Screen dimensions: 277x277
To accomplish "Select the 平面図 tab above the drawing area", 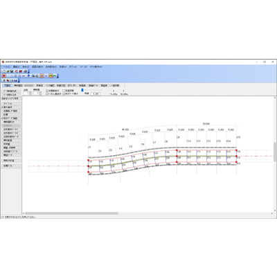I will click(8, 85).
